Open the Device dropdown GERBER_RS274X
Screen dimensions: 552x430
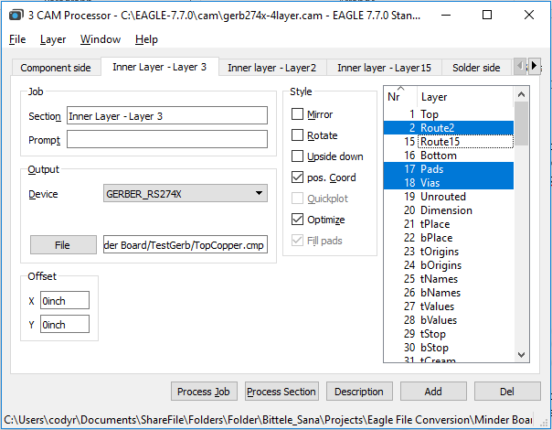[185, 194]
